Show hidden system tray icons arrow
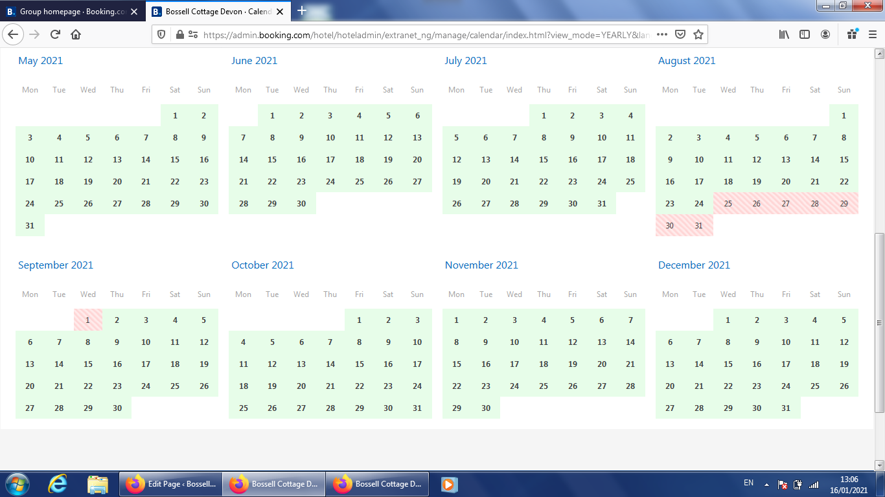Viewport: 885px width, 497px height. [x=766, y=484]
